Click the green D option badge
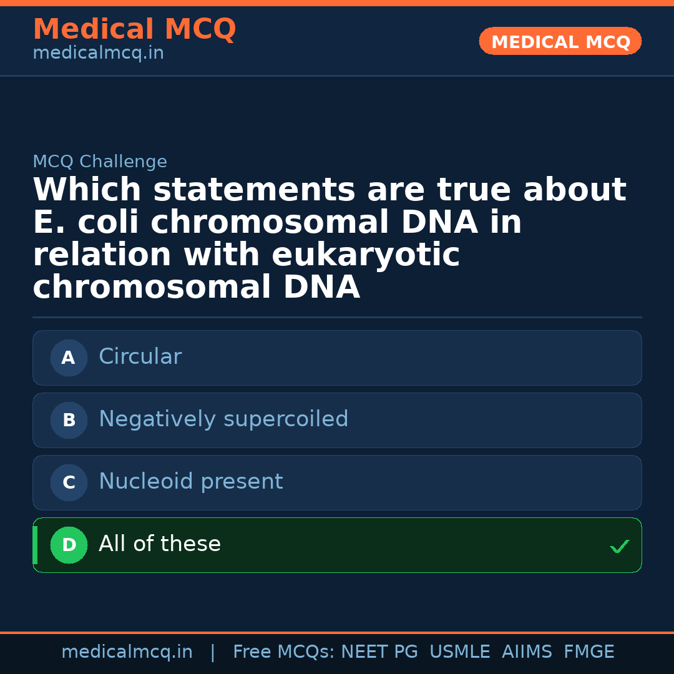The height and width of the screenshot is (674, 674). (x=69, y=545)
